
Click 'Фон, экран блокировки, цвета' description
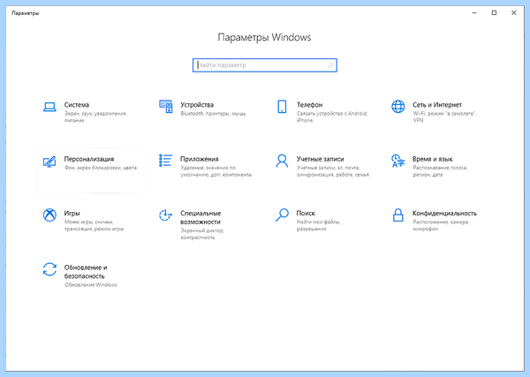101,168
